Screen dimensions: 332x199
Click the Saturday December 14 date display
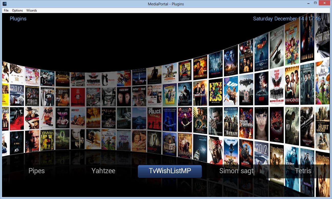pos(287,19)
